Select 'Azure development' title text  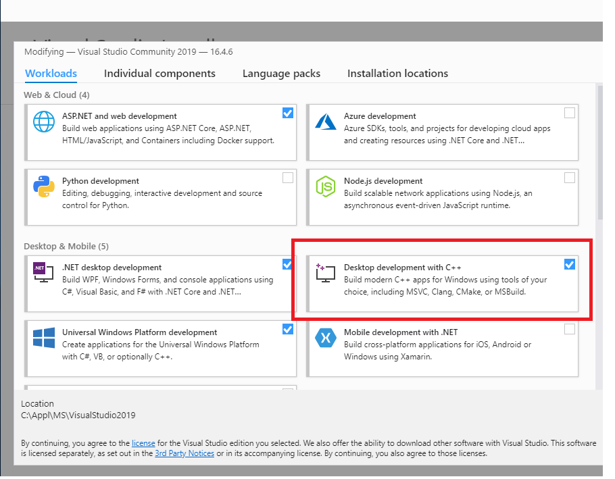380,116
